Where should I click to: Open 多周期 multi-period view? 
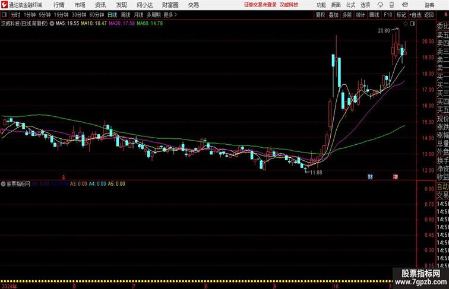tap(153, 15)
